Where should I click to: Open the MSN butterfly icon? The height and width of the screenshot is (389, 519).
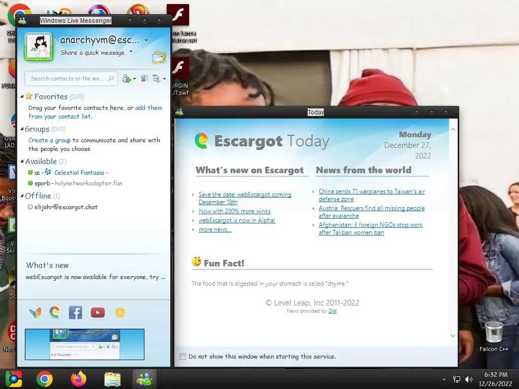[x=35, y=313]
